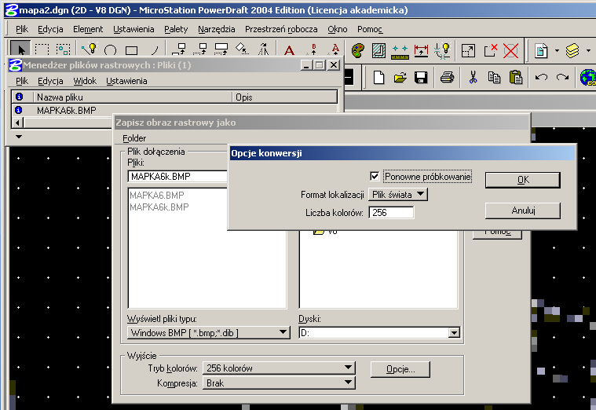Activate the dashed-rectangle Fence tool
596x410 pixels.
pos(42,49)
